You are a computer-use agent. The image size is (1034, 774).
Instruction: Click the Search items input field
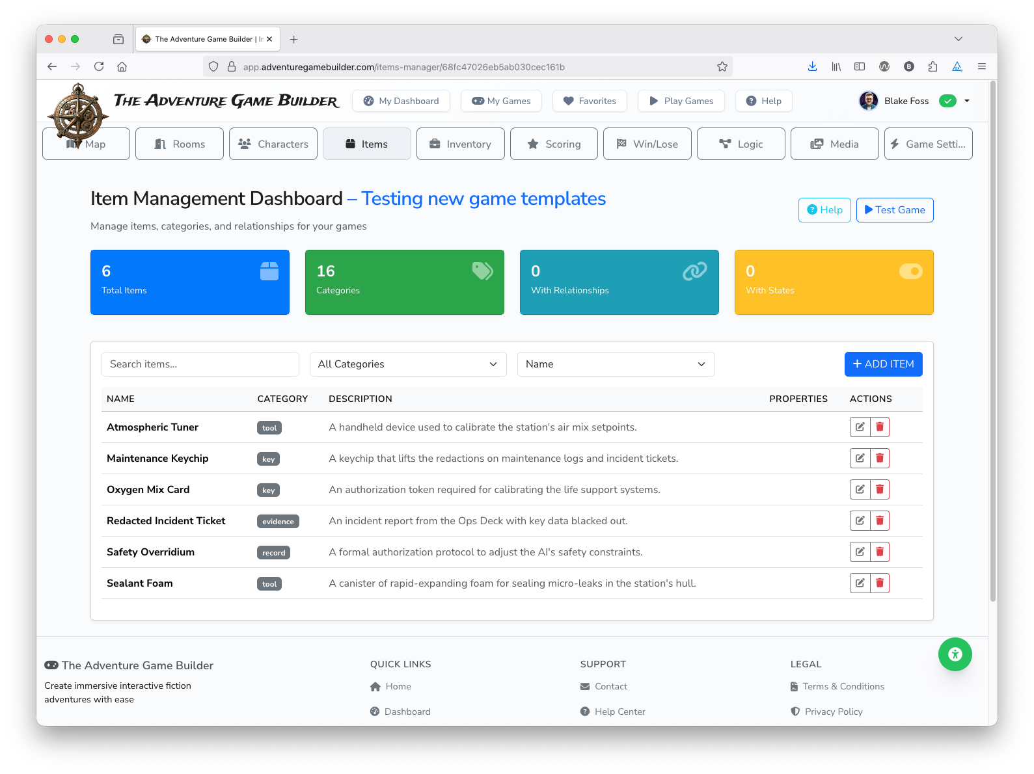[x=200, y=364]
